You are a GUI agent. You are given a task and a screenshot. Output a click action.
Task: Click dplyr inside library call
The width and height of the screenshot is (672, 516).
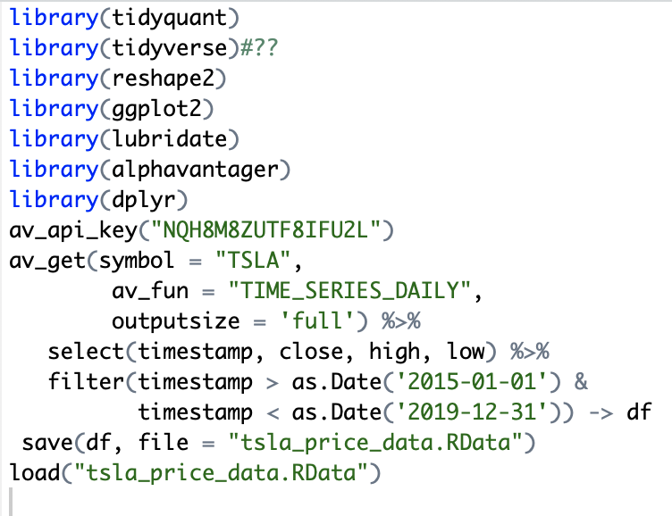point(144,200)
